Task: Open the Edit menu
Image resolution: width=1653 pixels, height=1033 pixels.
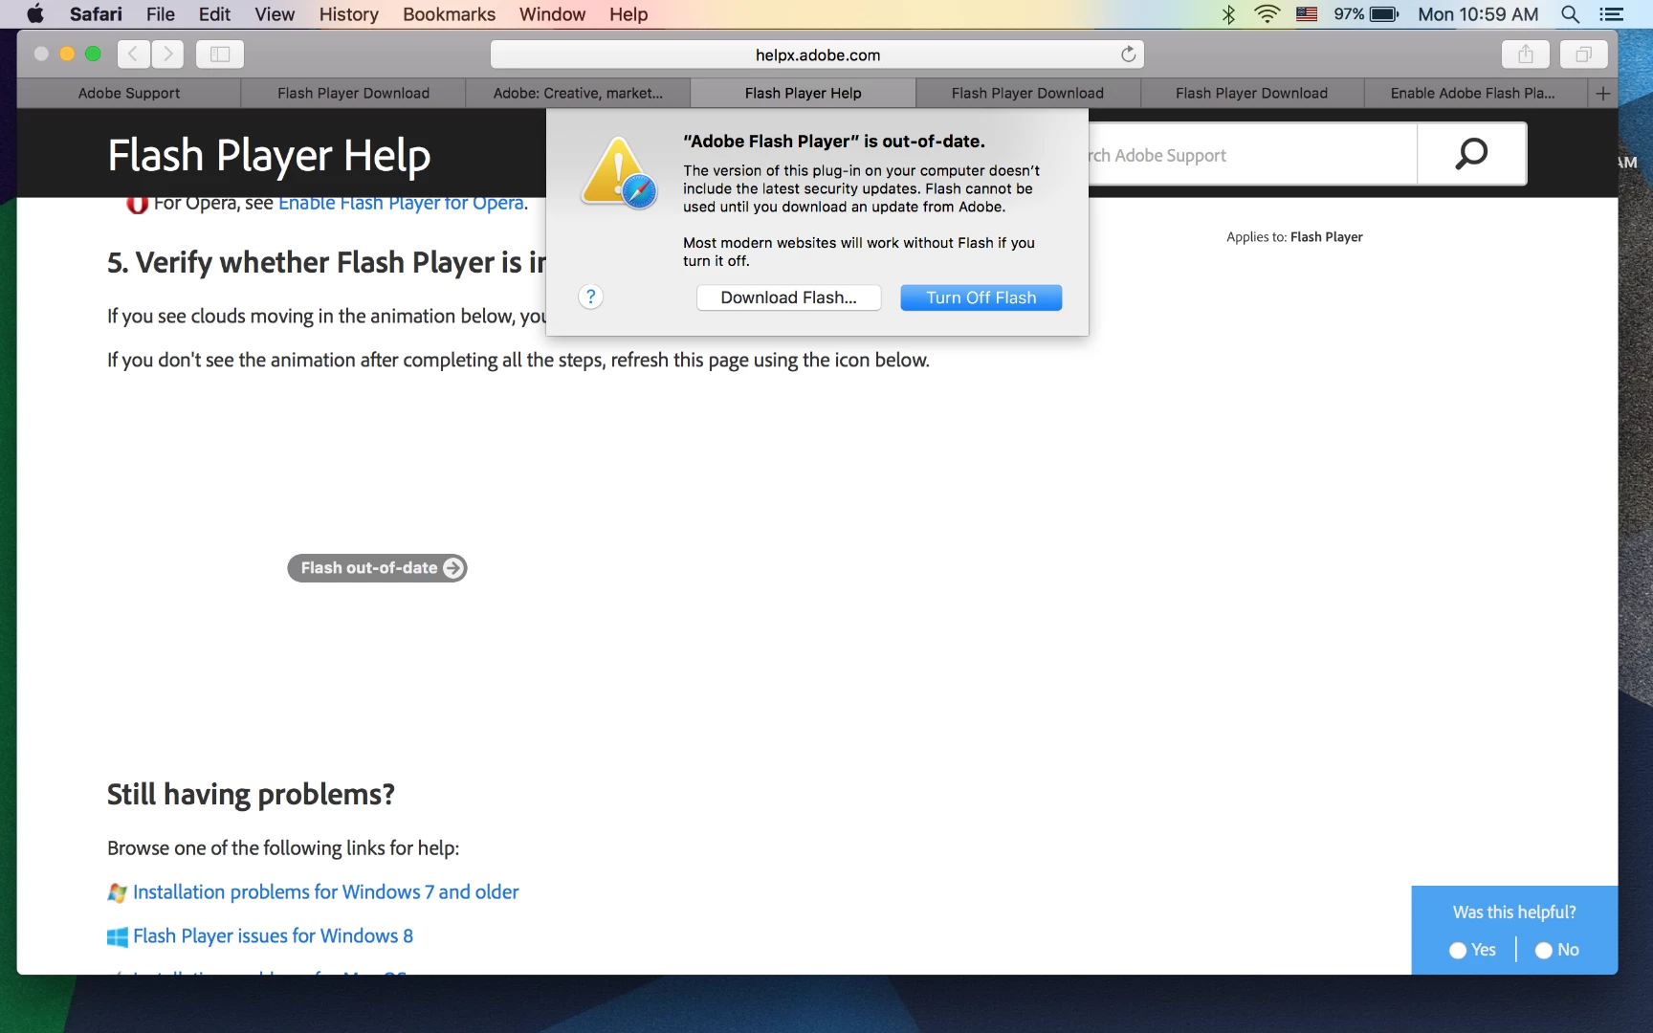Action: (x=214, y=14)
